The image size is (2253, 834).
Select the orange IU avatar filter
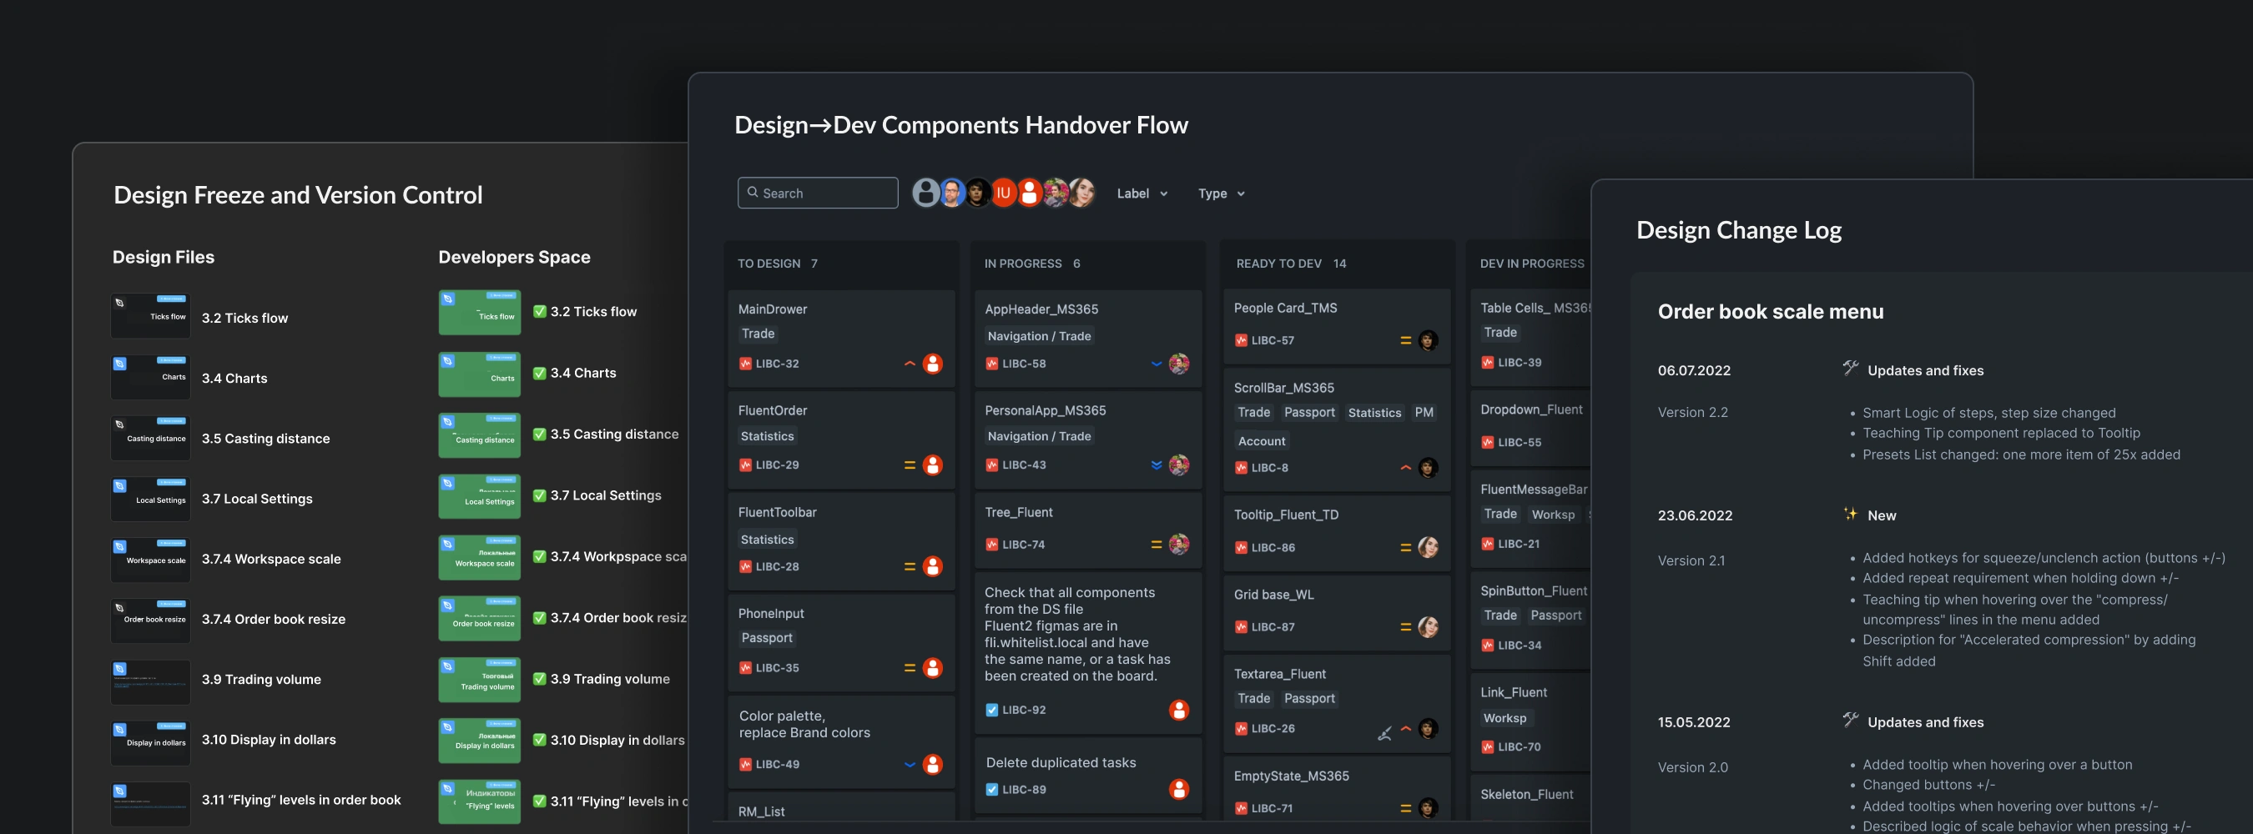point(1003,193)
